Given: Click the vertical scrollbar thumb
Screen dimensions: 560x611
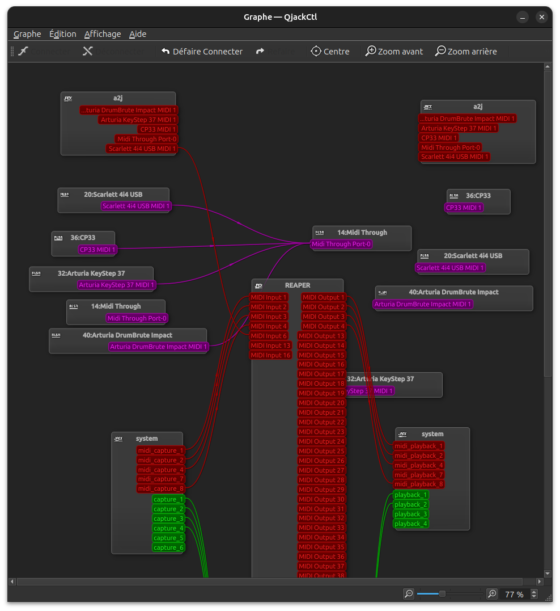Looking at the screenshot, I should click(548, 224).
